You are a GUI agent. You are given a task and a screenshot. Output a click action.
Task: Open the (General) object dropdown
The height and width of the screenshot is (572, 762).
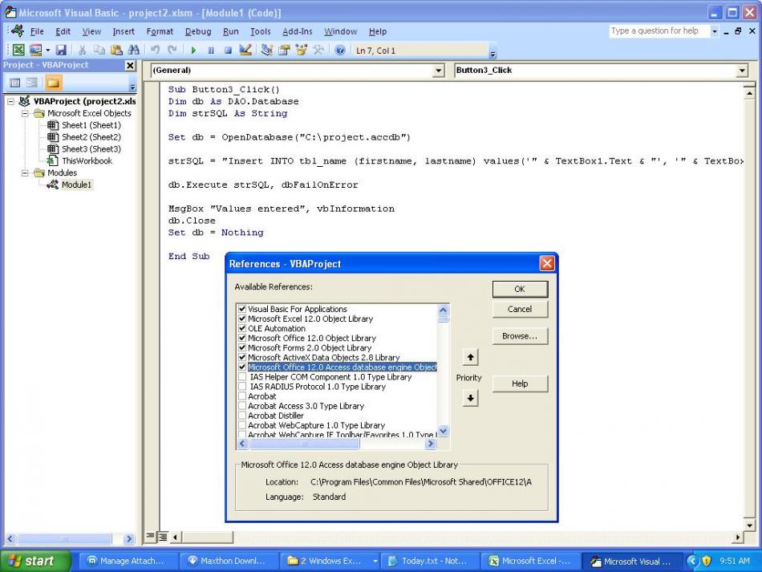[438, 71]
